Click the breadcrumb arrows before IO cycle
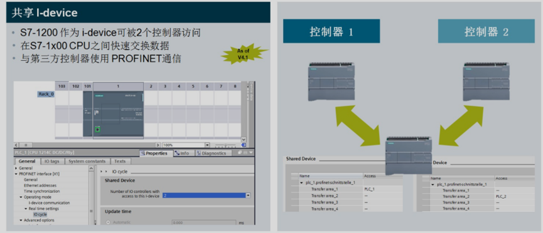Screen dimensions: 543x233 tap(103, 172)
